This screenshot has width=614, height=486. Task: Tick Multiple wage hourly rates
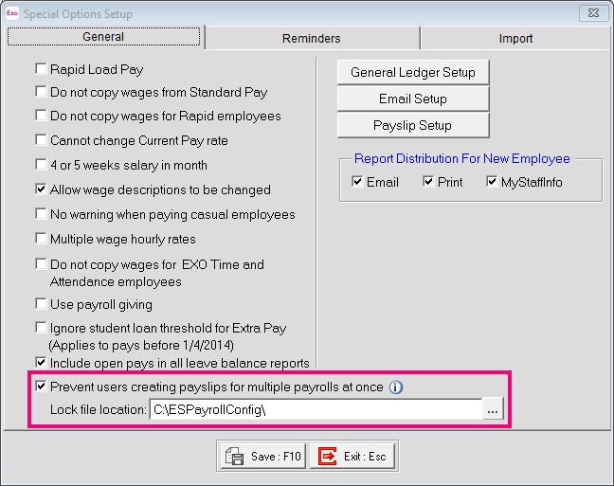(41, 239)
